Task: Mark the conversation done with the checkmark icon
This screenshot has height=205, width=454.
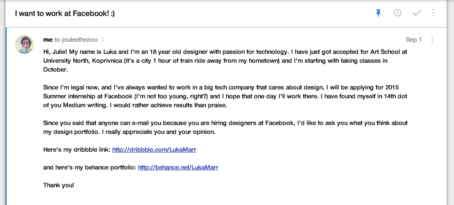Action: [416, 13]
